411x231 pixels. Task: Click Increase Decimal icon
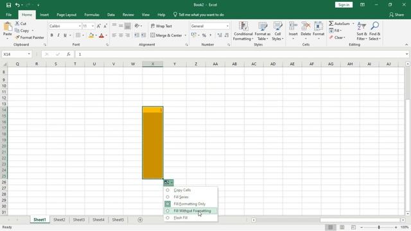[220, 35]
